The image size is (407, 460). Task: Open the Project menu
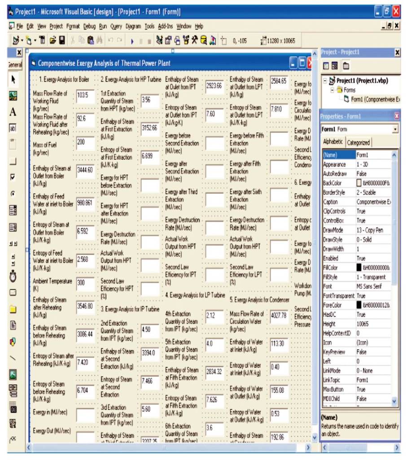(56, 26)
